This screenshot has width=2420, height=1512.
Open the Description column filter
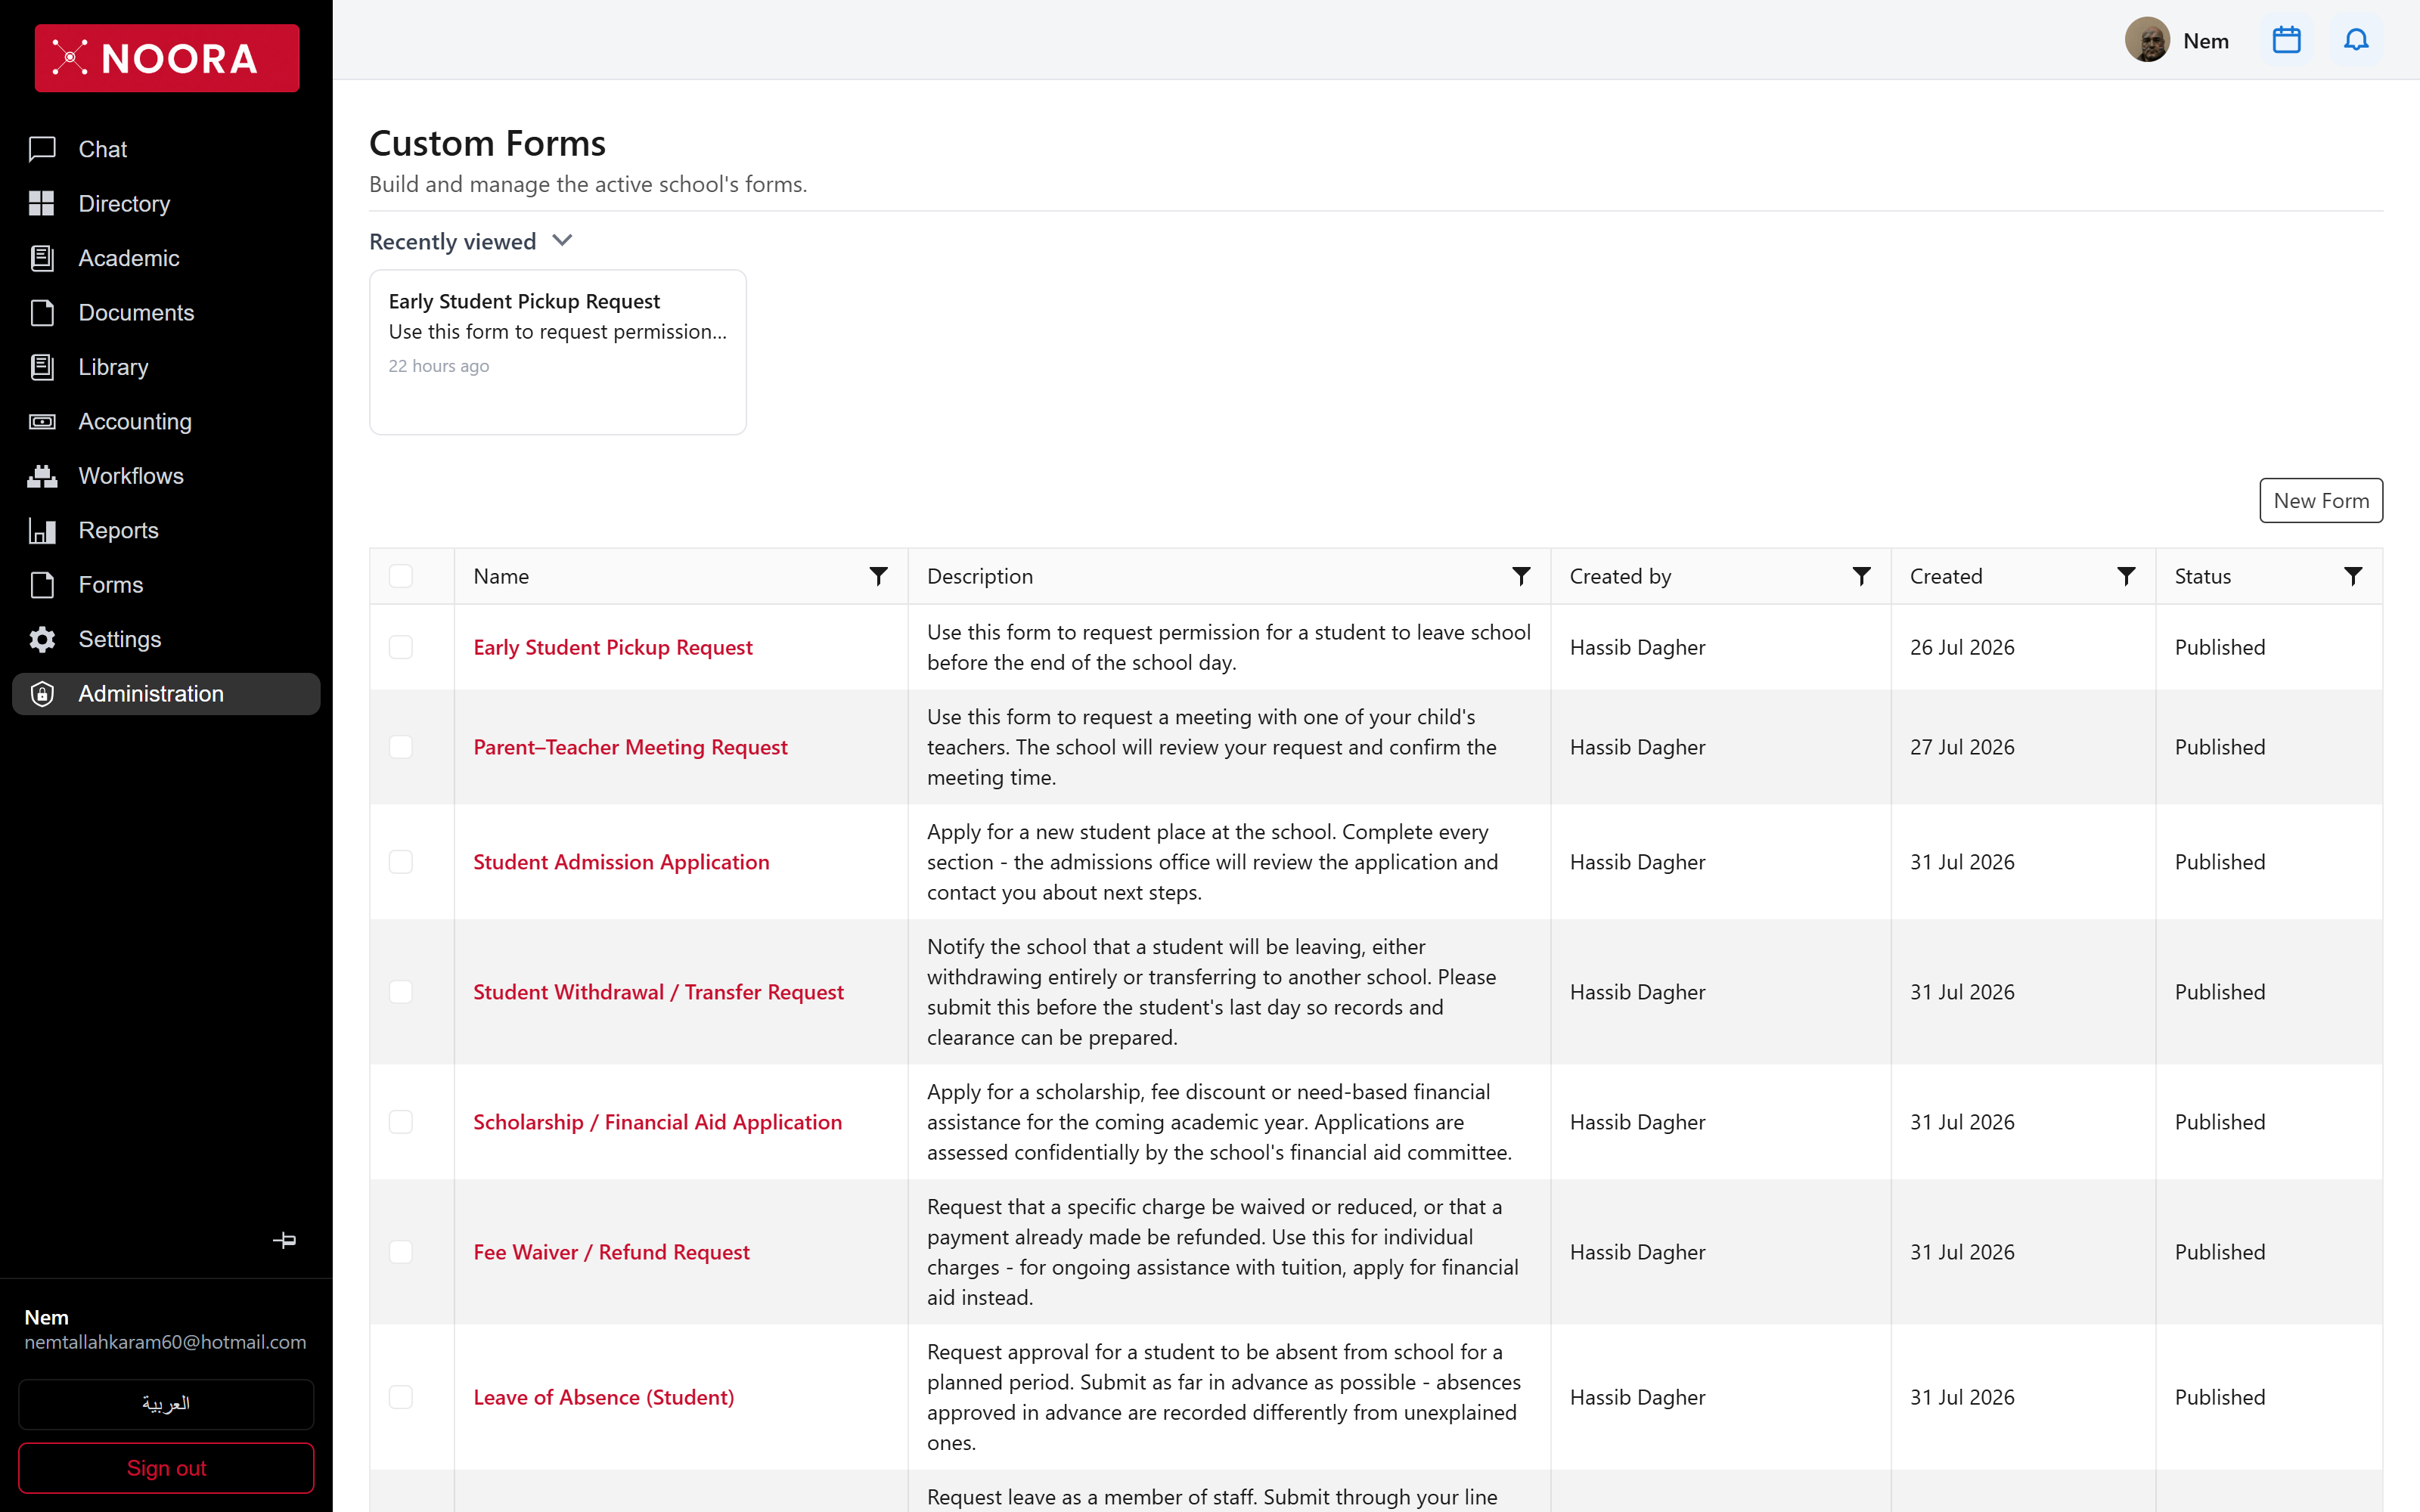point(1521,576)
